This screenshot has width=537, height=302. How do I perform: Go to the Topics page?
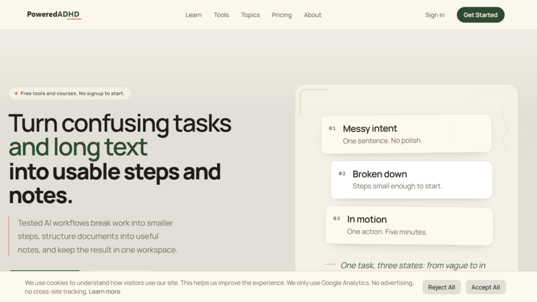[x=250, y=15]
